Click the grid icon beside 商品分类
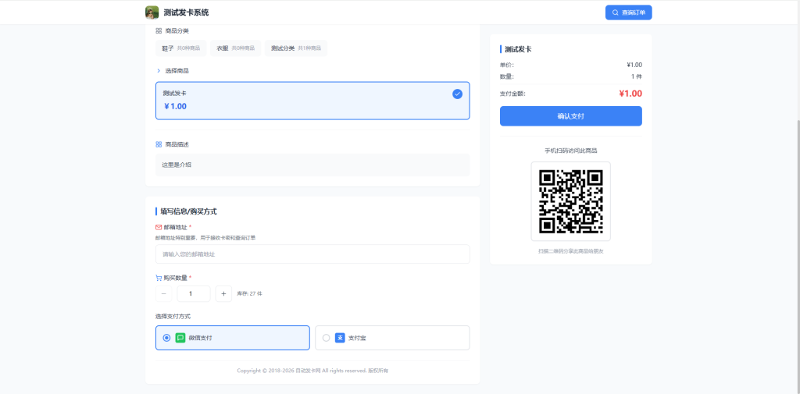 159,31
